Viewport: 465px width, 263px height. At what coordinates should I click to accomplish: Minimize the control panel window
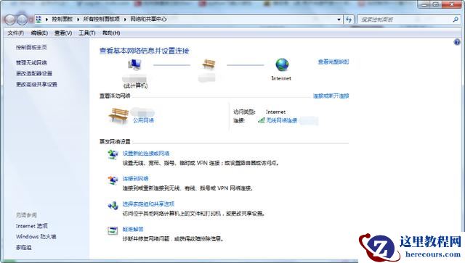[425, 4]
